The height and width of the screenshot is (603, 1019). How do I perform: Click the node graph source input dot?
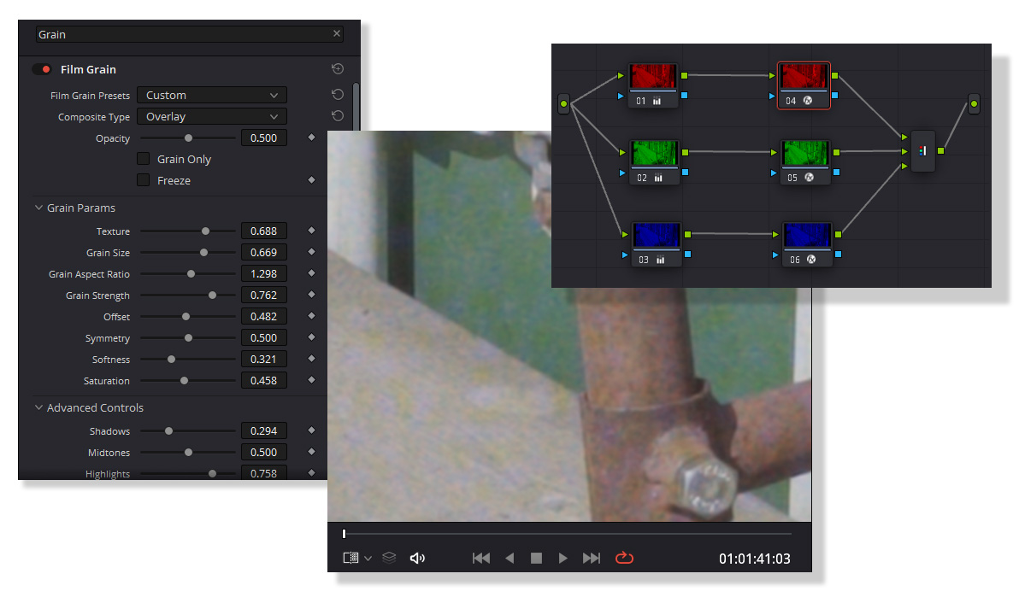tap(563, 104)
